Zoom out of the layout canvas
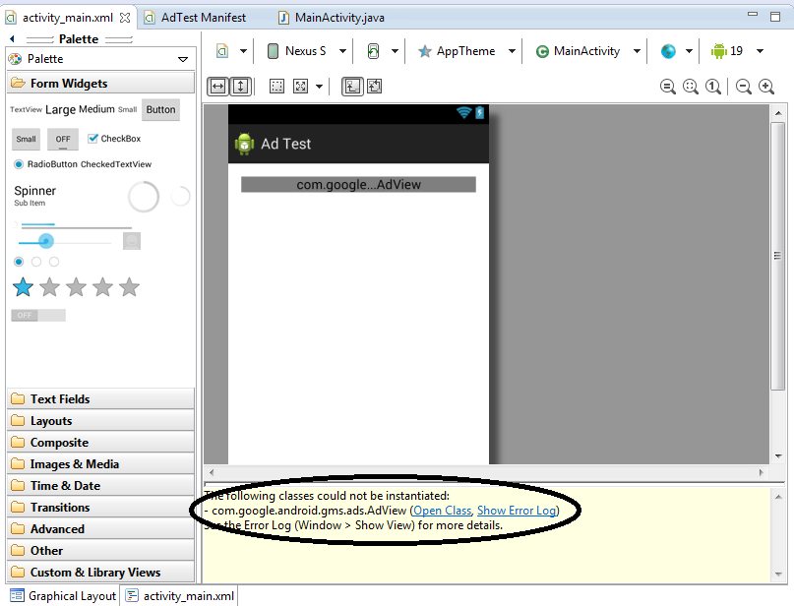Viewport: 794px width, 606px height. click(744, 88)
